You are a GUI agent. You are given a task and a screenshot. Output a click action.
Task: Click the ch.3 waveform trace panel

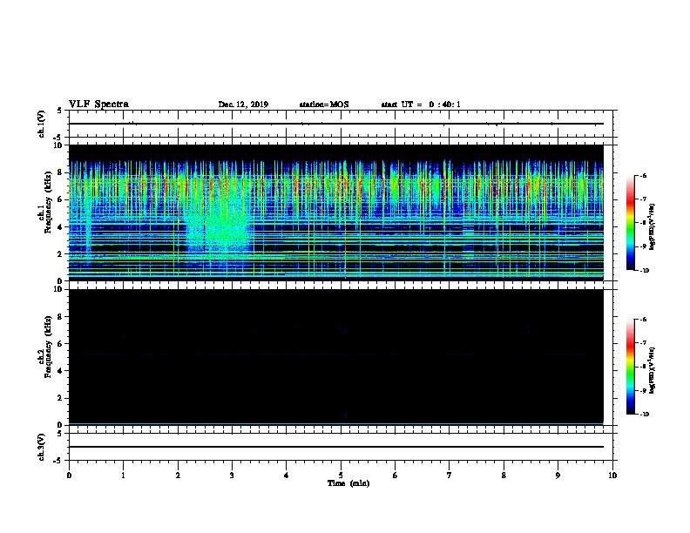click(x=341, y=447)
